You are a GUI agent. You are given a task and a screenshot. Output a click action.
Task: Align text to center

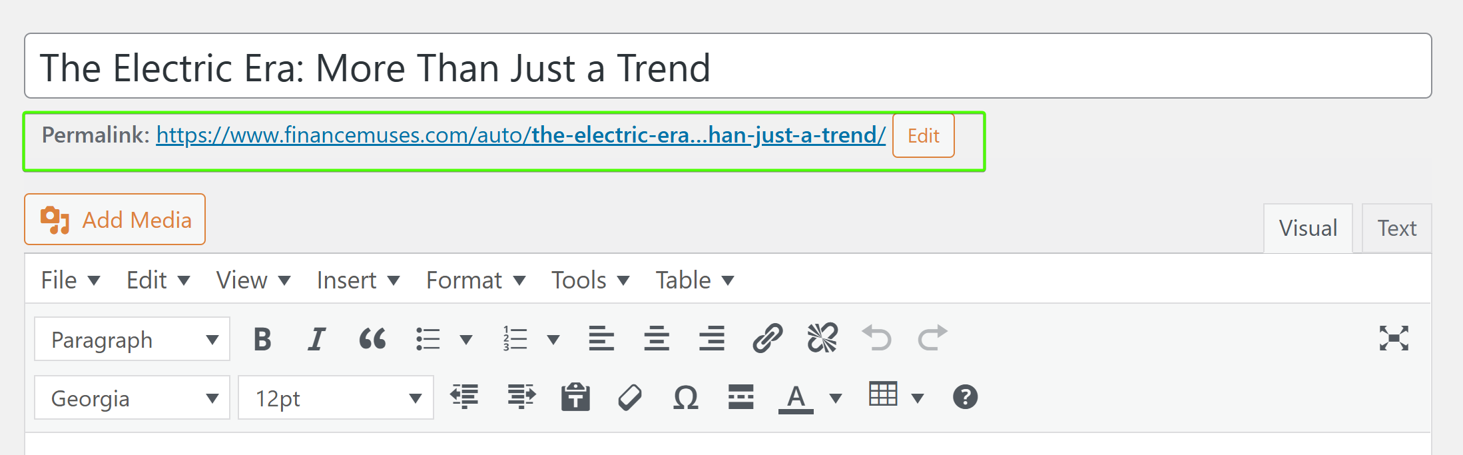coord(657,339)
